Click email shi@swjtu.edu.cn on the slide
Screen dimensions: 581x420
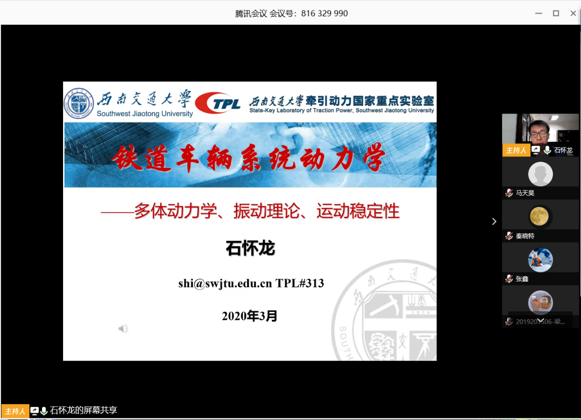(225, 283)
